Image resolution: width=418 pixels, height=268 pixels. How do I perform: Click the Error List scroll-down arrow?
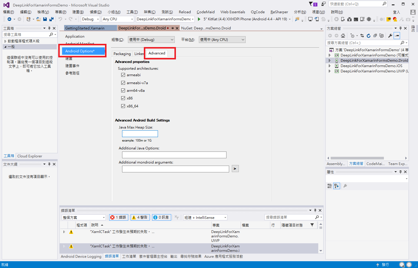pos(321,251)
